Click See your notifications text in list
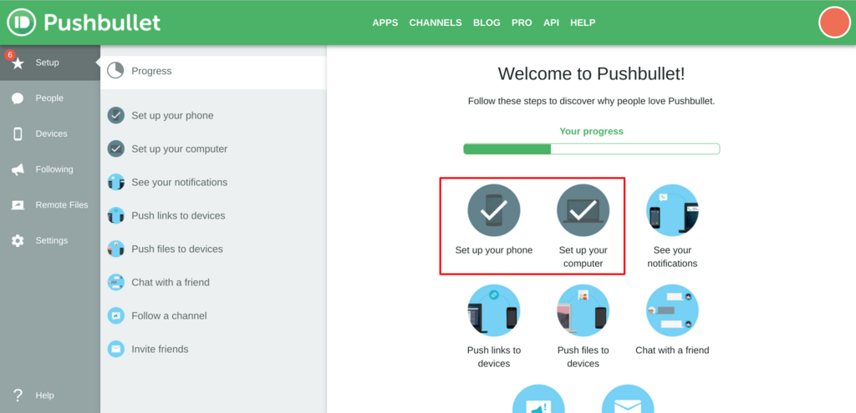Image resolution: width=856 pixels, height=413 pixels. (x=180, y=182)
